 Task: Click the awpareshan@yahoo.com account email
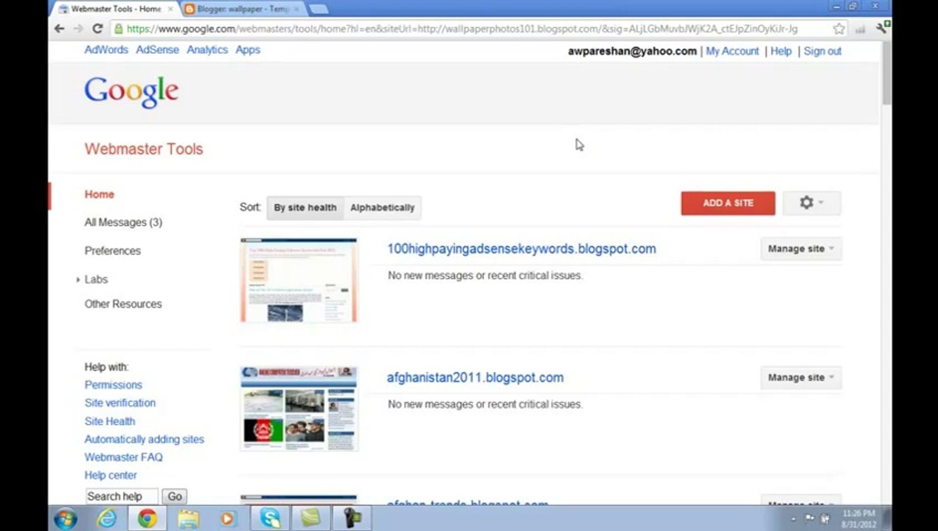click(632, 51)
